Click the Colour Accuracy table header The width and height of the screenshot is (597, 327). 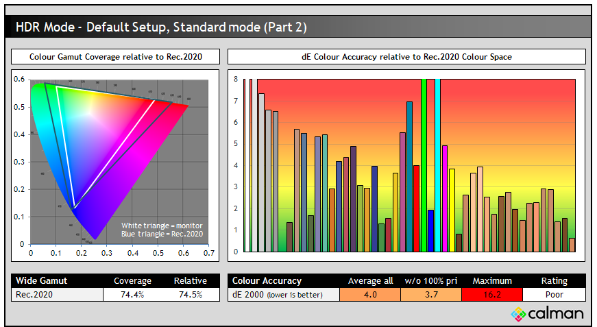click(267, 280)
